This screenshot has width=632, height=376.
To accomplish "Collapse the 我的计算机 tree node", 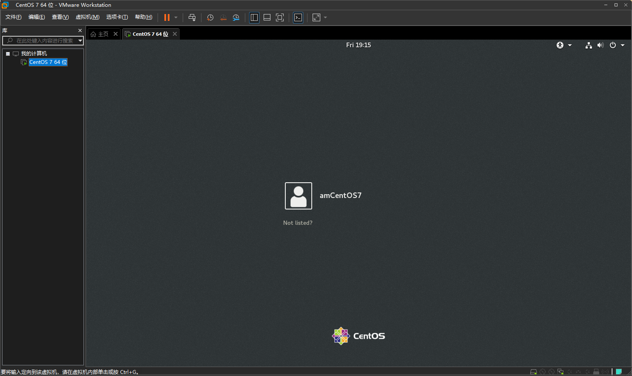I will (x=8, y=54).
